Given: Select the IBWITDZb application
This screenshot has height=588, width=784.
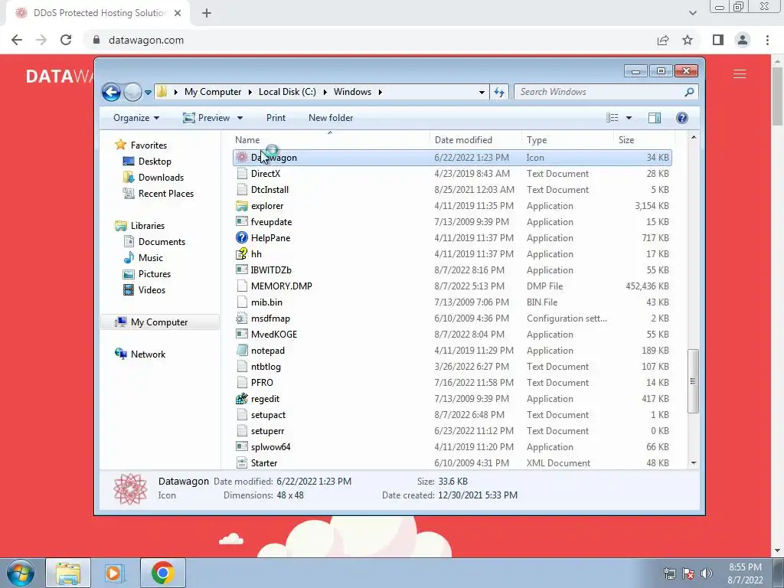Looking at the screenshot, I should click(452, 270).
